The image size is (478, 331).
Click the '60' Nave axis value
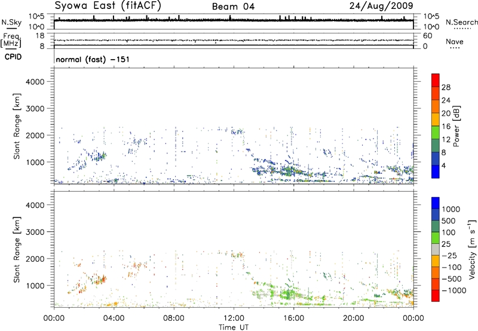pyautogui.click(x=427, y=36)
